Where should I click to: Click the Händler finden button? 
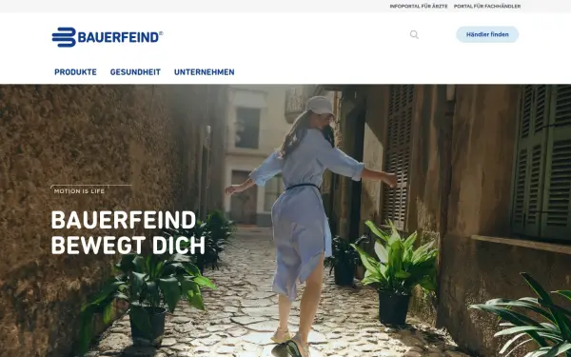[487, 34]
